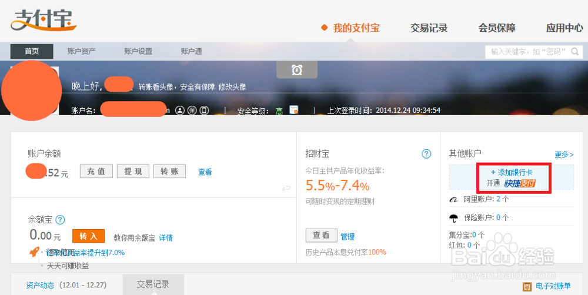Switch to 账户通 tab
Screen dimensions: 588x295
click(x=191, y=51)
